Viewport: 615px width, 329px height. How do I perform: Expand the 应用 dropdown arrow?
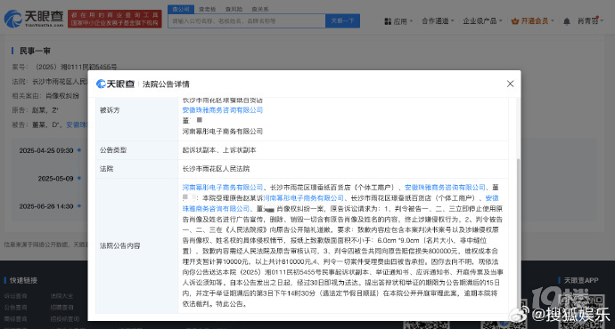(x=411, y=21)
